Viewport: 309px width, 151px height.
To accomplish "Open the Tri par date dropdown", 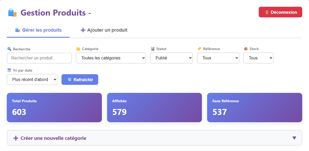I will (x=32, y=79).
